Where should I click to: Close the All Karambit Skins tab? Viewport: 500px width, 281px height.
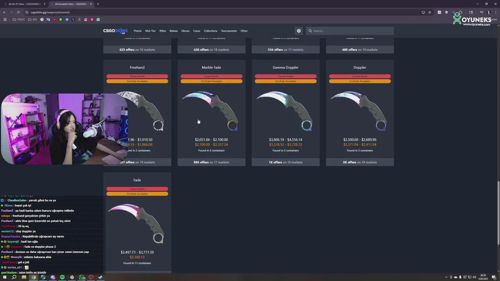(91, 4)
